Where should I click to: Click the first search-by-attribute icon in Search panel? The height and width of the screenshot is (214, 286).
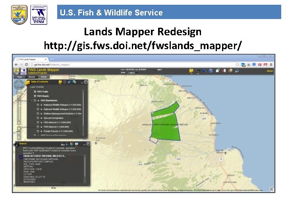pos(63,144)
